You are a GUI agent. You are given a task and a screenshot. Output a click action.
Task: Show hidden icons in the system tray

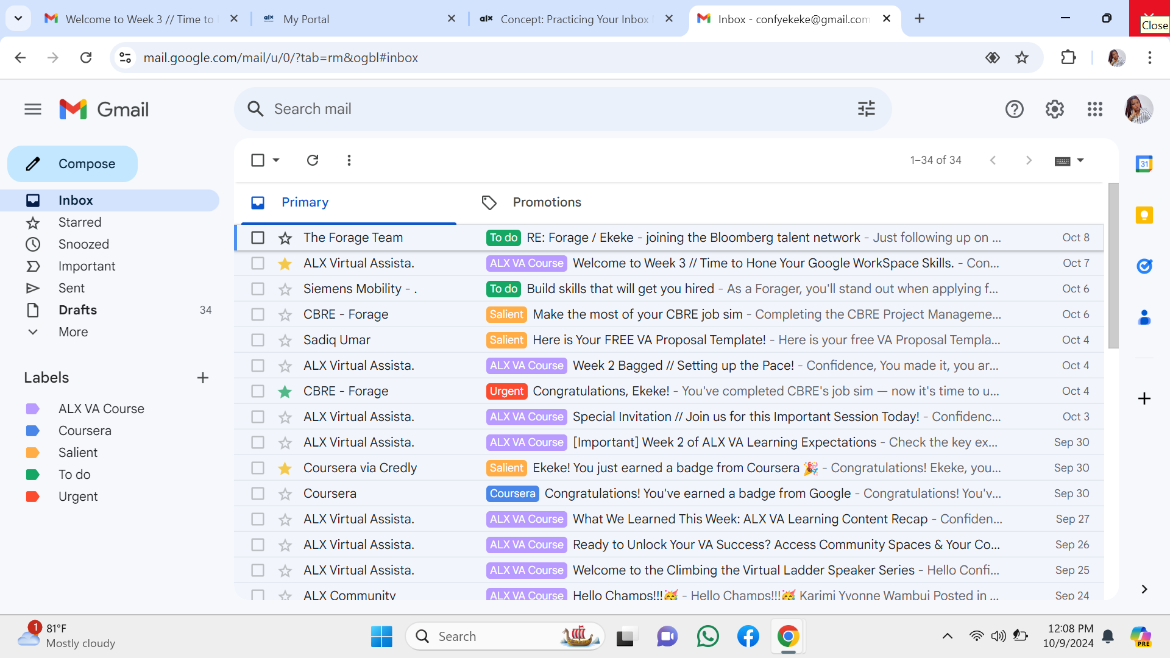[947, 637]
